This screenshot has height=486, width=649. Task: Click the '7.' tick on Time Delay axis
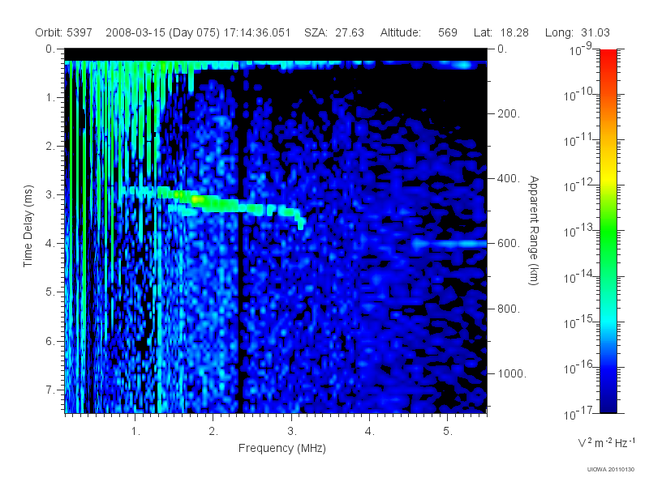point(50,390)
